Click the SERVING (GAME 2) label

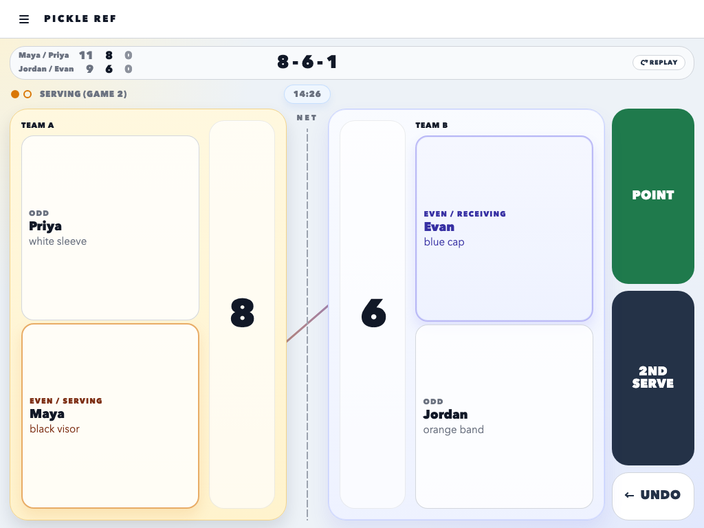[83, 94]
